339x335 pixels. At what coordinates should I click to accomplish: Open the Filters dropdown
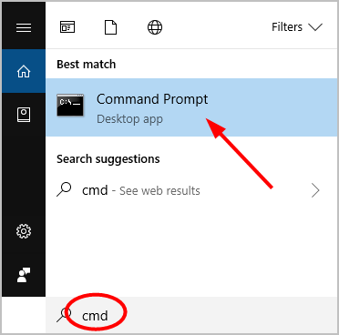point(297,27)
